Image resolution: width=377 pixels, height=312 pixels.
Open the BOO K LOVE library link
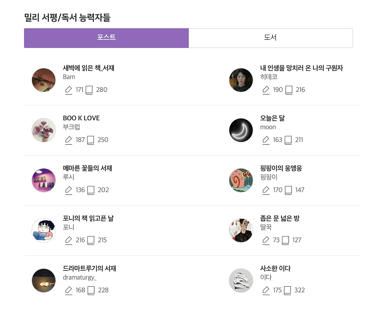[81, 118]
